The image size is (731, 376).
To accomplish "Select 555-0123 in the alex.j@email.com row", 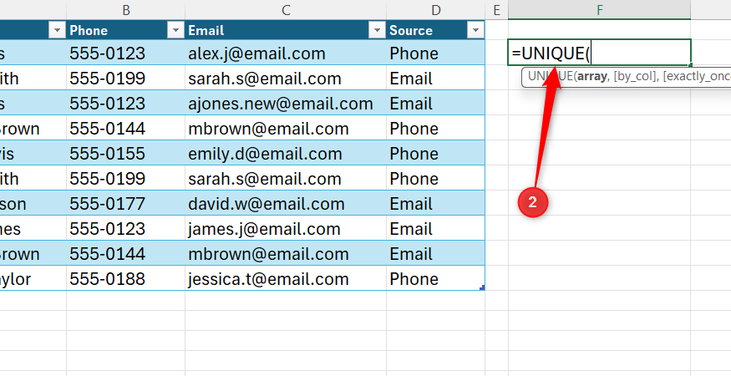I will [126, 53].
